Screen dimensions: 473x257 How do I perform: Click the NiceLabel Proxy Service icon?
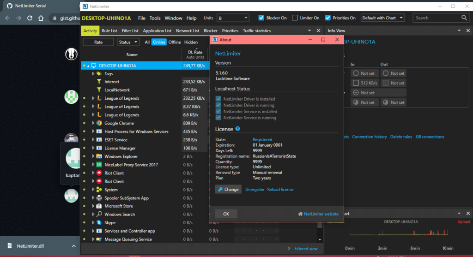99,165
